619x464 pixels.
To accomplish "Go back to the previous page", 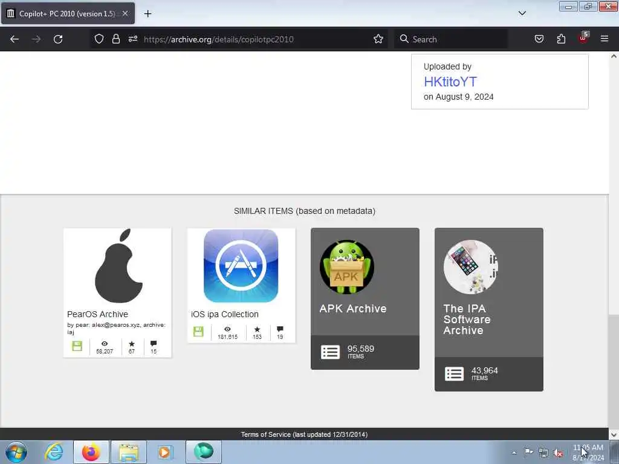I will coord(15,39).
